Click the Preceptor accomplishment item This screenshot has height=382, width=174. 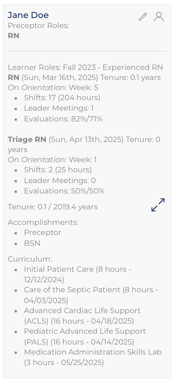(x=42, y=233)
